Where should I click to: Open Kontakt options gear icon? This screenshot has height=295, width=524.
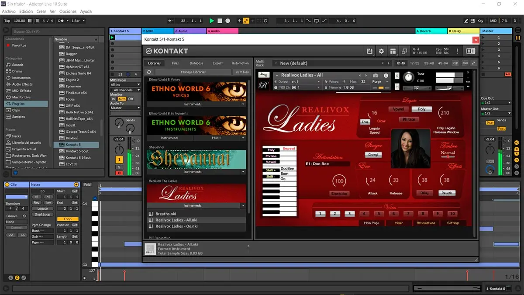[x=381, y=51]
